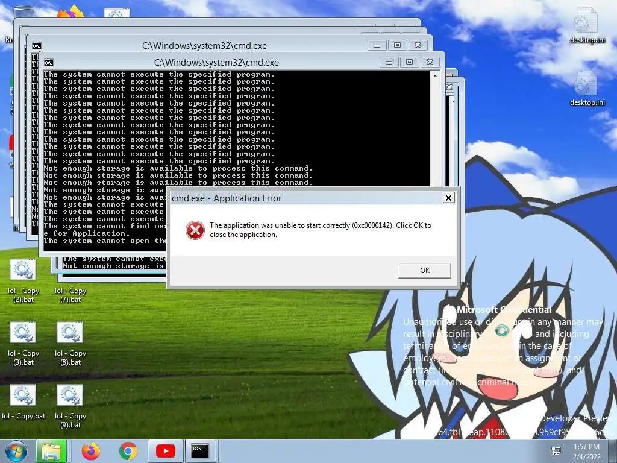The height and width of the screenshot is (463, 617).
Task: Open the Windows Start button
Action: [16, 451]
